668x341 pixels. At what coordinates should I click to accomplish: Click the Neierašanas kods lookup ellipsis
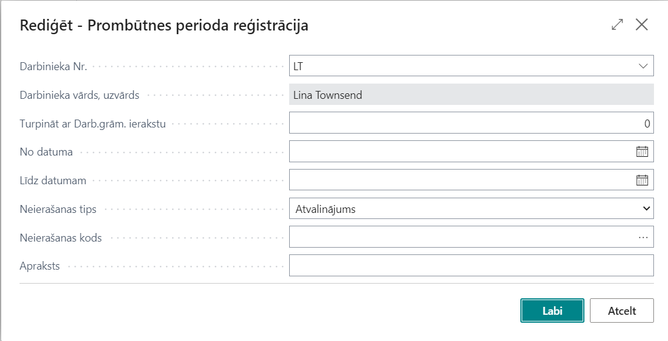(x=643, y=237)
